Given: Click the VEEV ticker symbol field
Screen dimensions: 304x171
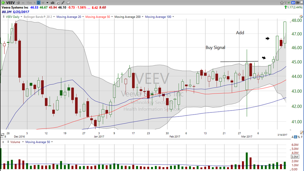Looking at the screenshot, I should click(x=10, y=3).
